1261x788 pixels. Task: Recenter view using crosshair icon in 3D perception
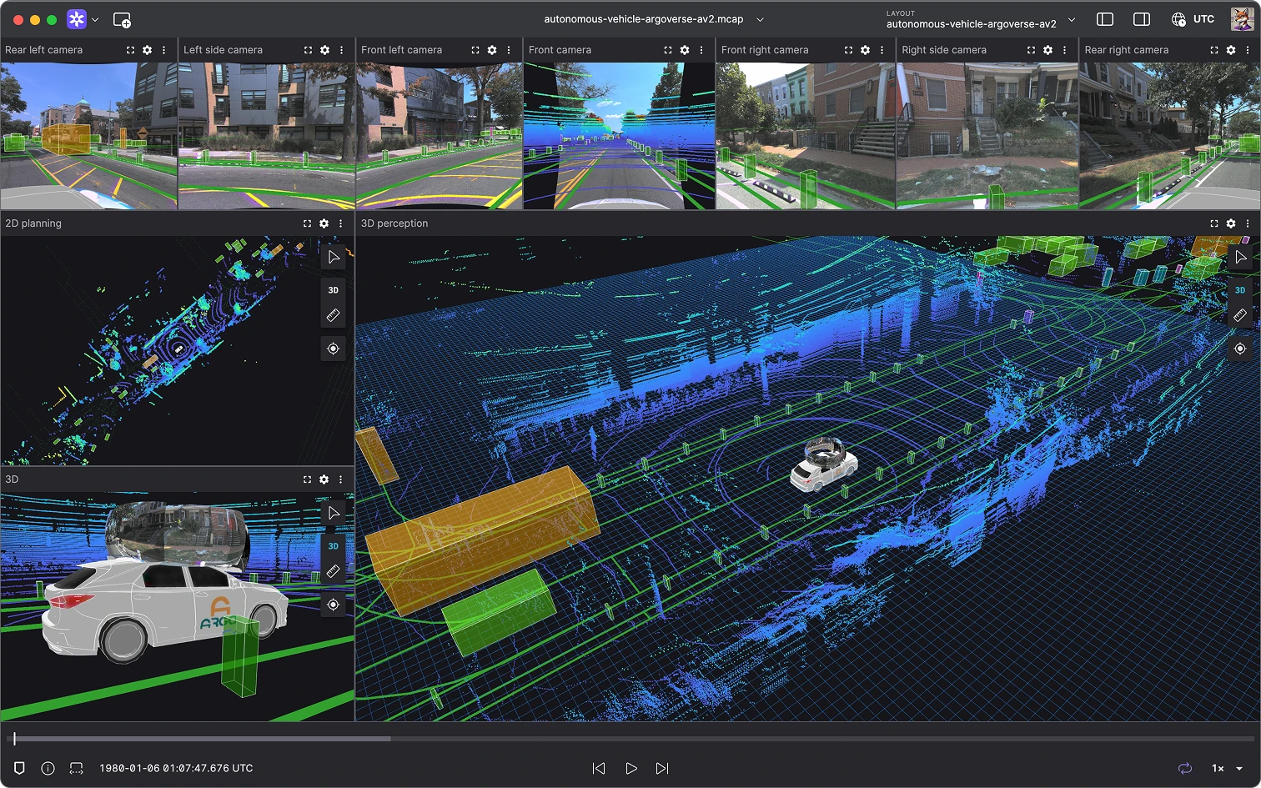1240,349
